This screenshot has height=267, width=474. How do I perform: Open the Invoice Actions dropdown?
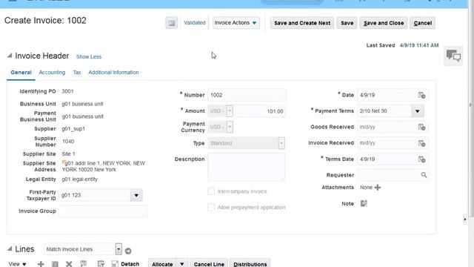tap(236, 23)
